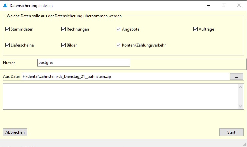This screenshot has width=247, height=147.
Task: Uncheck the Bilder checkbox
Action: 63,45
